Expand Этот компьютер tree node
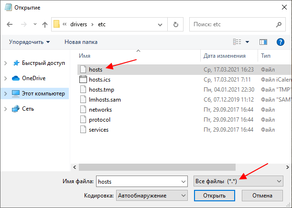Screen dimensions: 292x208 6,94
